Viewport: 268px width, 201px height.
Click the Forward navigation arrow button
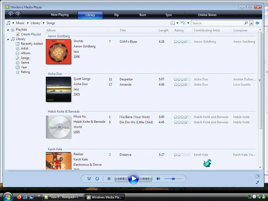coord(18,15)
